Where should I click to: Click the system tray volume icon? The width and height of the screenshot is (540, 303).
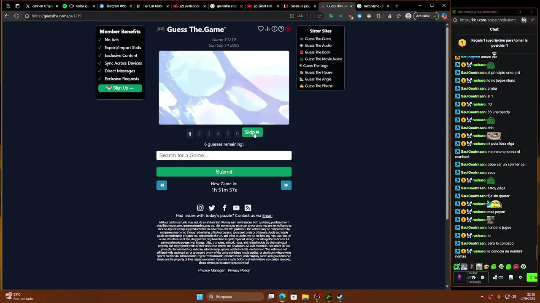pos(514,297)
